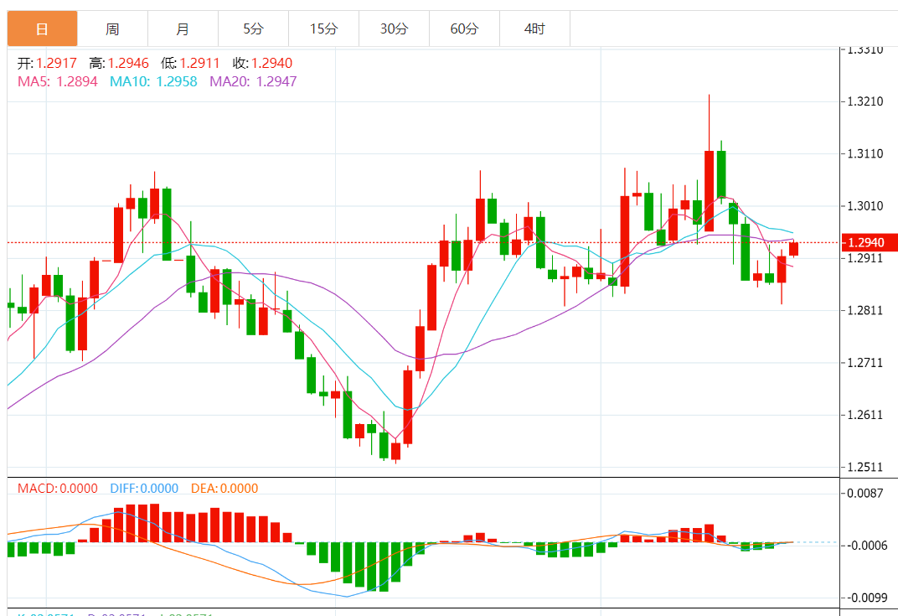The width and height of the screenshot is (898, 616).
Task: Click the 低:1.2911 low price value
Action: (x=191, y=63)
